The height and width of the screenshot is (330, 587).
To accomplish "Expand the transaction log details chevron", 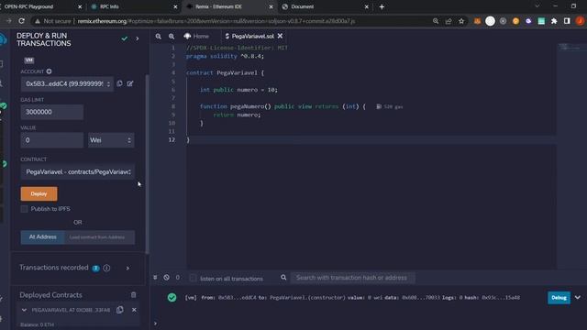I will [578, 297].
